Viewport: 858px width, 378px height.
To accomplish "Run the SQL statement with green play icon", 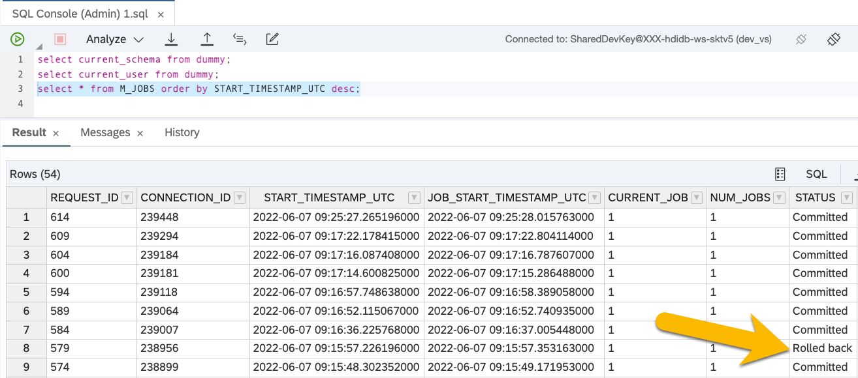I will point(17,39).
